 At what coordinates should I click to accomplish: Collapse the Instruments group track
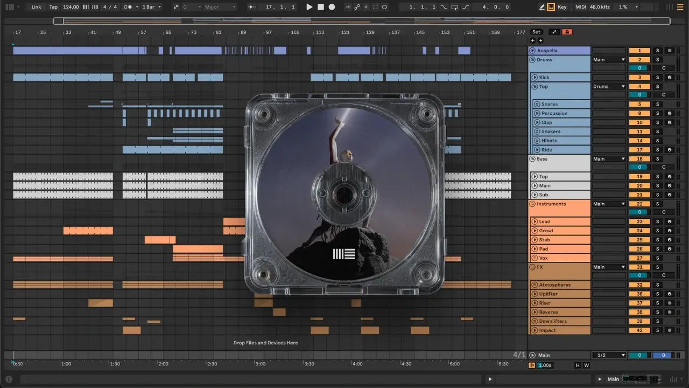click(532, 204)
